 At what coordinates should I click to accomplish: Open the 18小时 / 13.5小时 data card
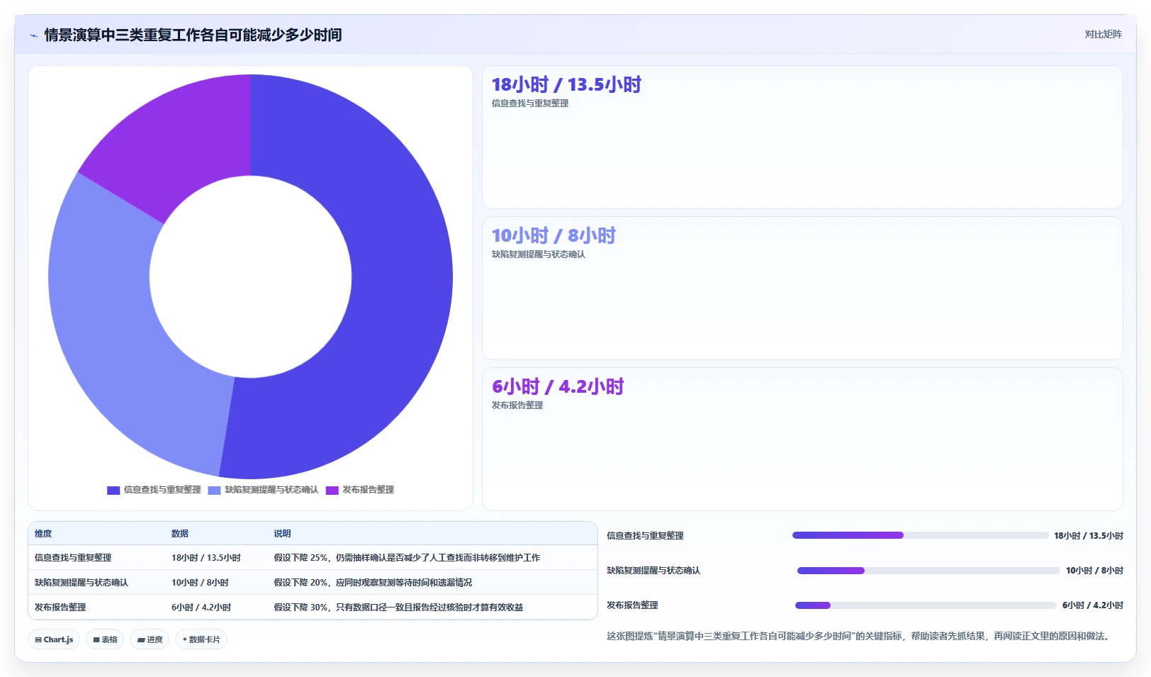802,137
